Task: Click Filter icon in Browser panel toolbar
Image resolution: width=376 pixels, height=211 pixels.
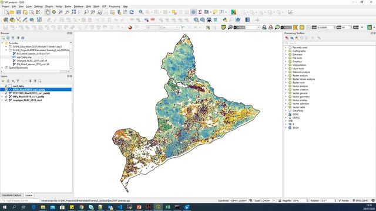Action: (13, 38)
